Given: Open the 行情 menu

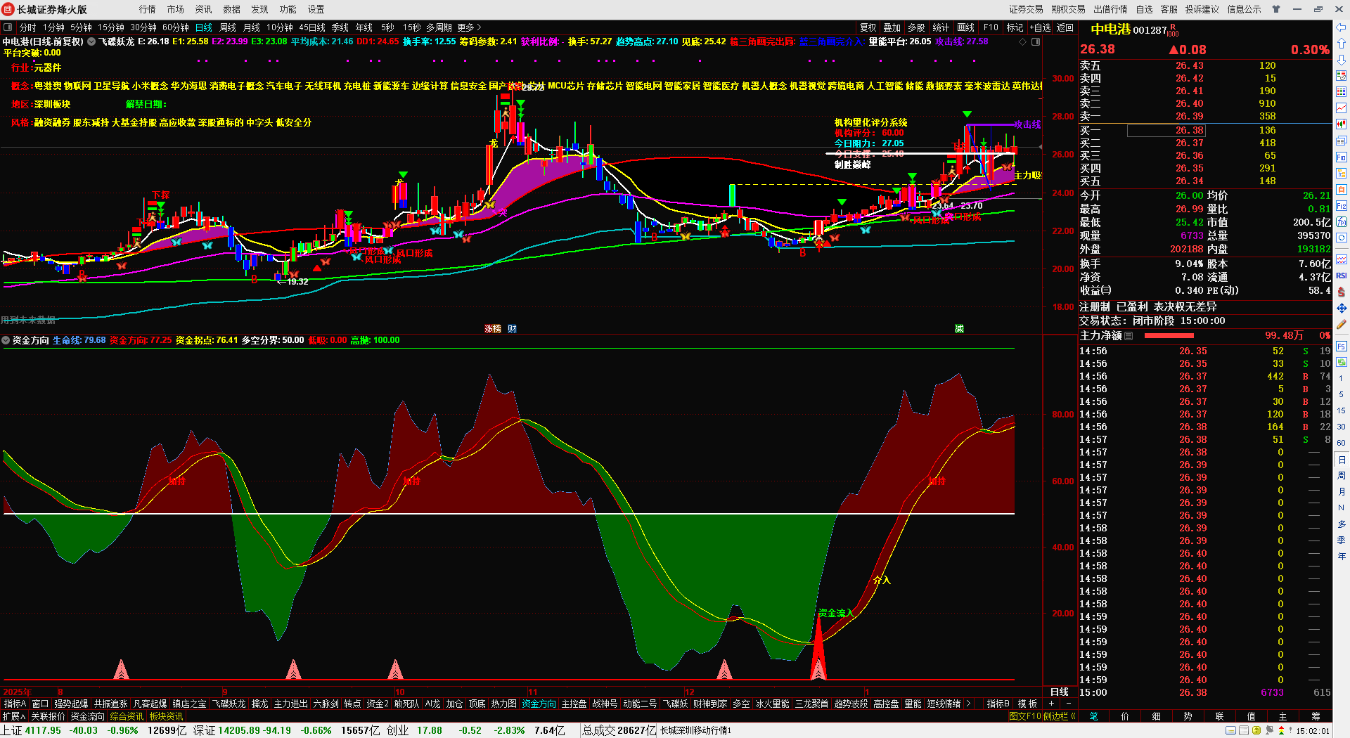Looking at the screenshot, I should tap(148, 9).
